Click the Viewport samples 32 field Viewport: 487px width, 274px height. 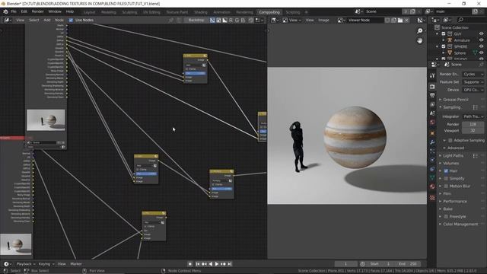[473, 131]
